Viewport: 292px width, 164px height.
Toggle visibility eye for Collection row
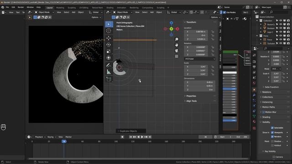coord(281,20)
